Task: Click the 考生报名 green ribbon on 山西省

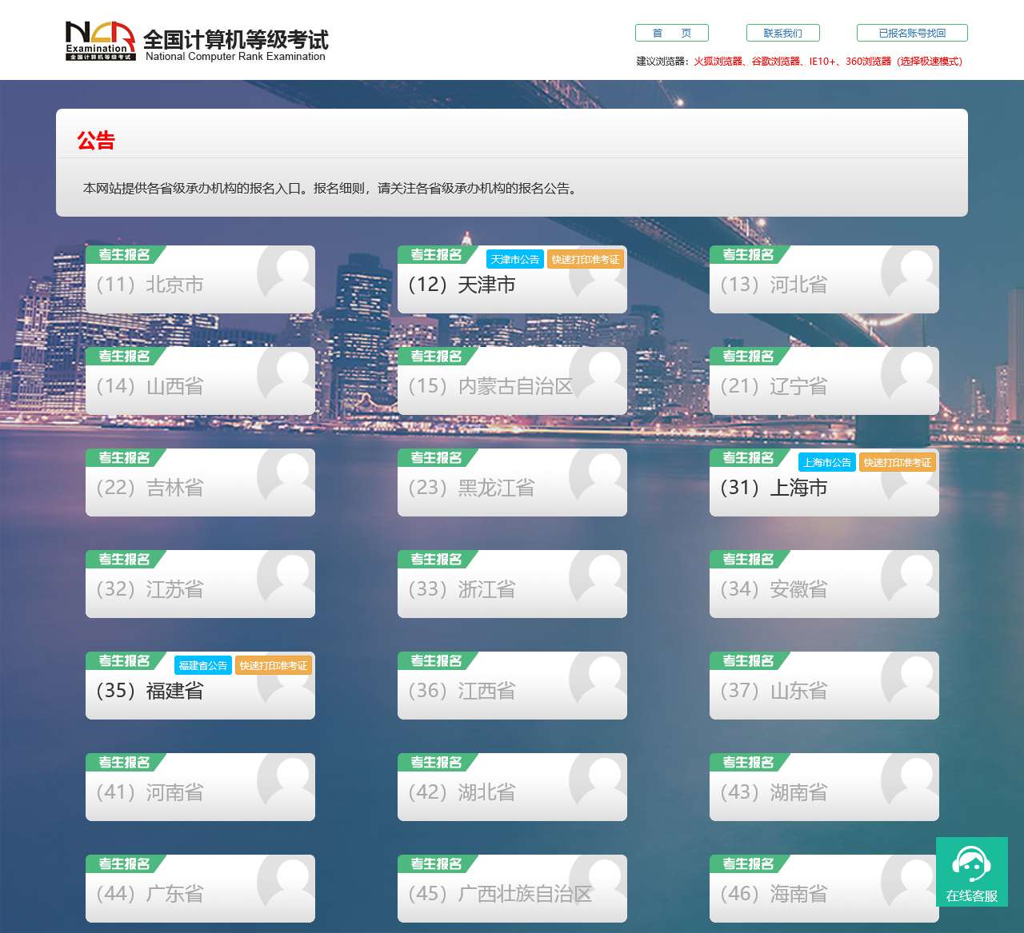Action: click(x=124, y=357)
